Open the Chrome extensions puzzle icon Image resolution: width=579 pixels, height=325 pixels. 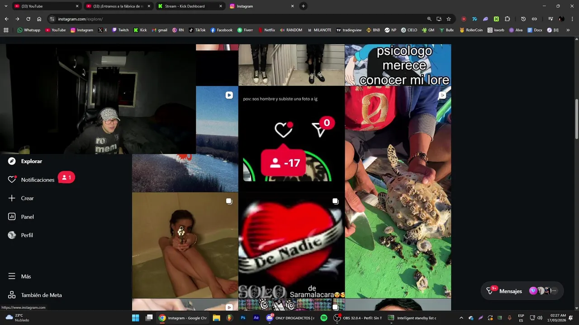507,19
